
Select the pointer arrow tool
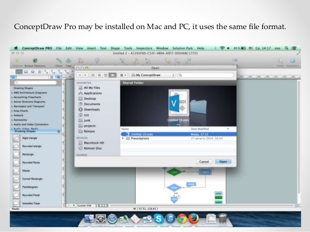click(19, 72)
